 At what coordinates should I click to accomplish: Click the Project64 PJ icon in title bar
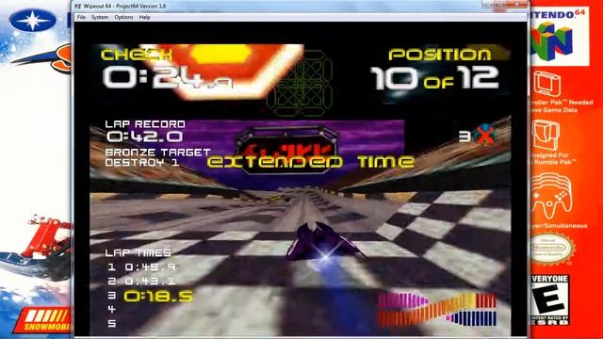77,7
